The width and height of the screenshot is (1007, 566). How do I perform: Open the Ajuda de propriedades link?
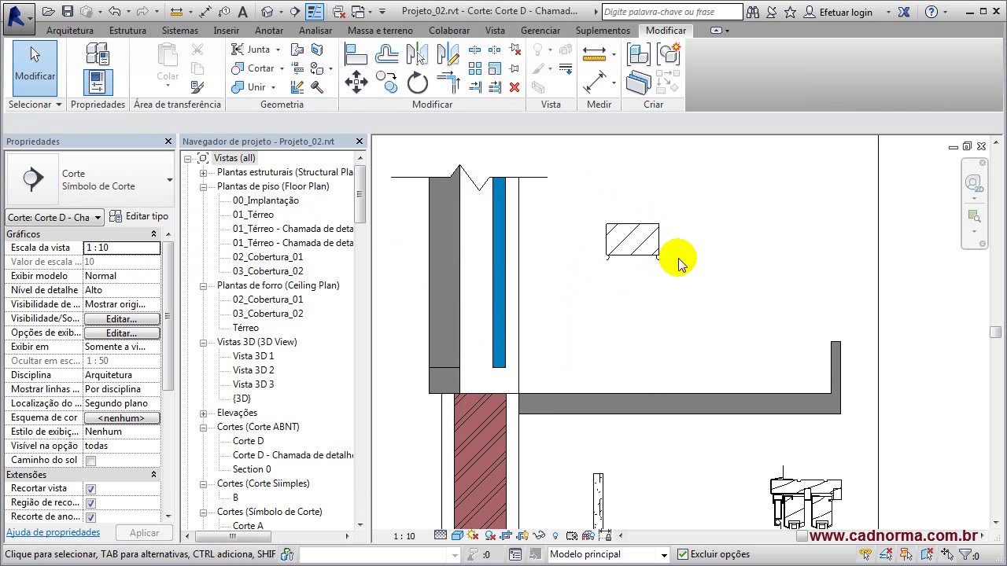(53, 532)
